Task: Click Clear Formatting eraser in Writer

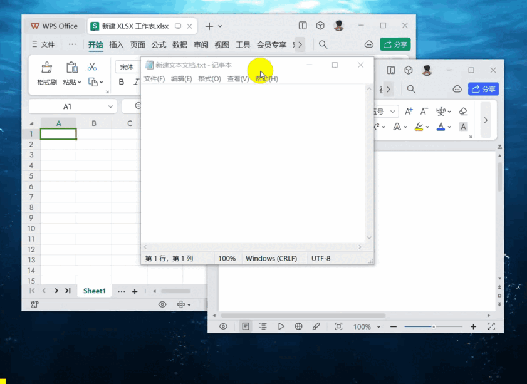Action: pos(463,112)
